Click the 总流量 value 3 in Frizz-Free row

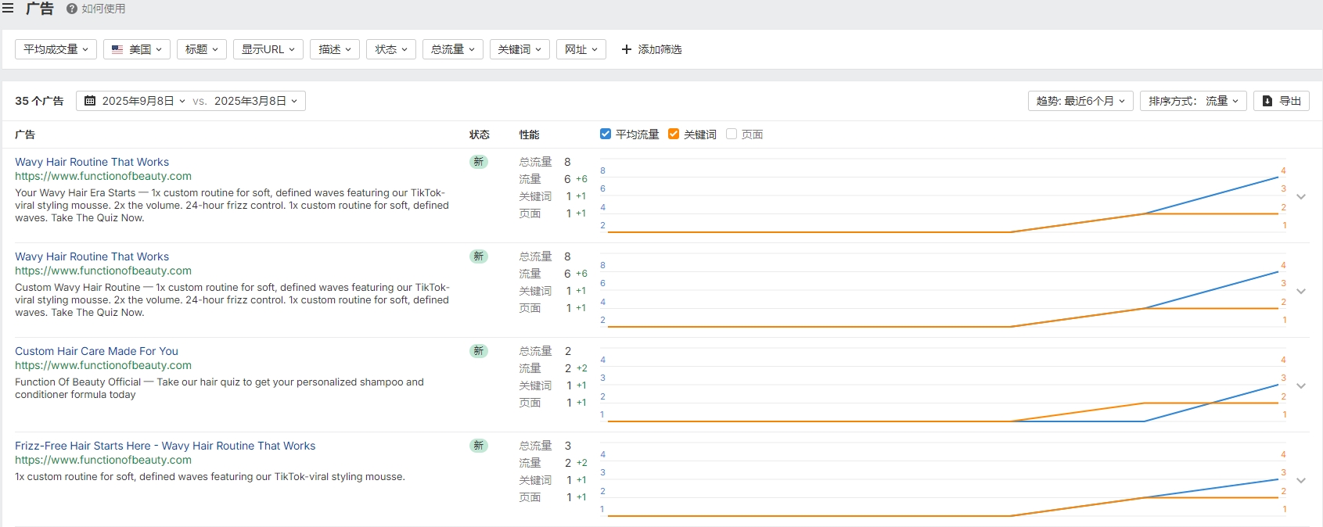pyautogui.click(x=568, y=446)
